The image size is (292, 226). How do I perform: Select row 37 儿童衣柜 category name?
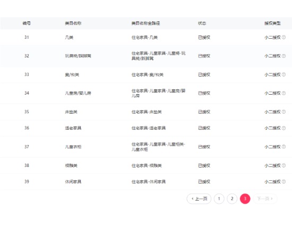(x=73, y=147)
